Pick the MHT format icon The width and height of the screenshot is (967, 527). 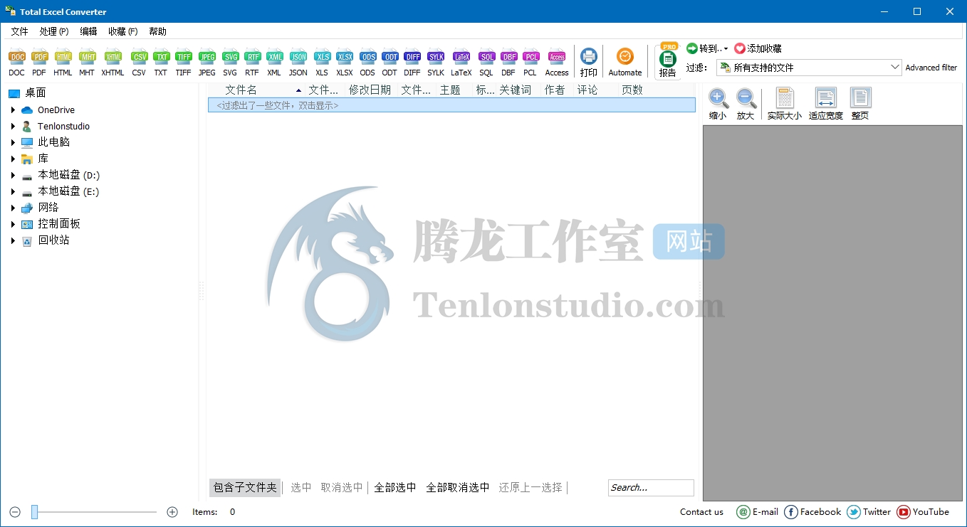[x=87, y=63]
